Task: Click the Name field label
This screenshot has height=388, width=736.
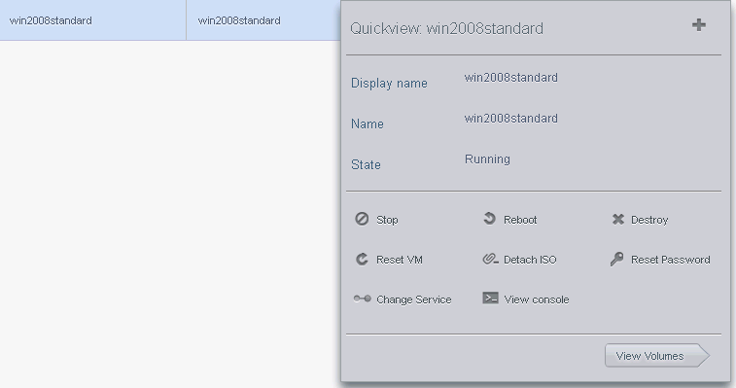Action: coord(368,124)
